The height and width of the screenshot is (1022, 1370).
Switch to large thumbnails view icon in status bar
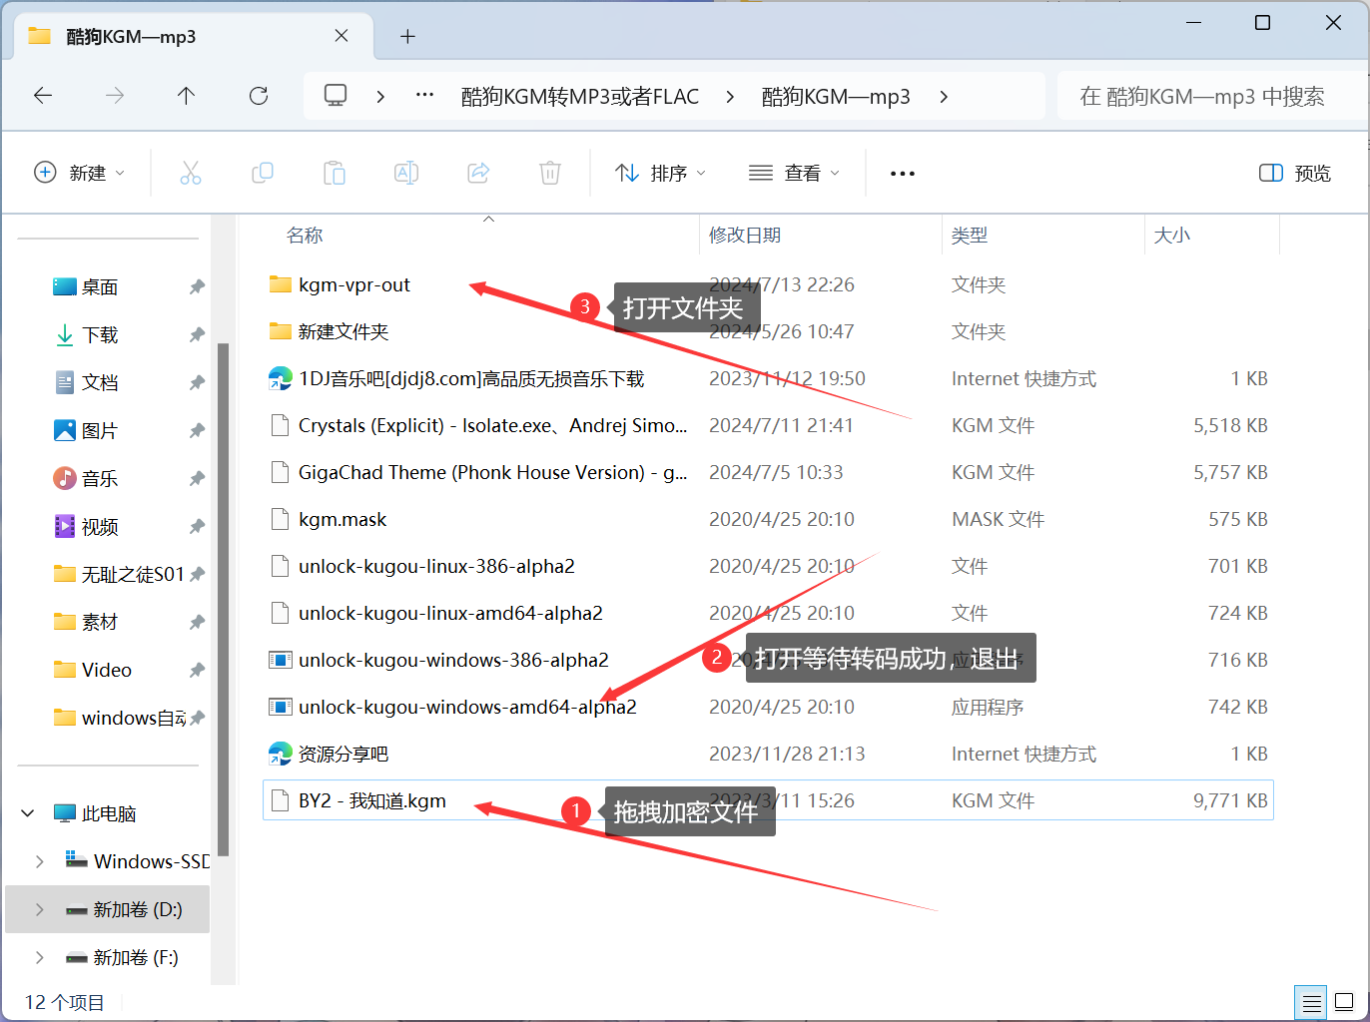tap(1344, 1002)
